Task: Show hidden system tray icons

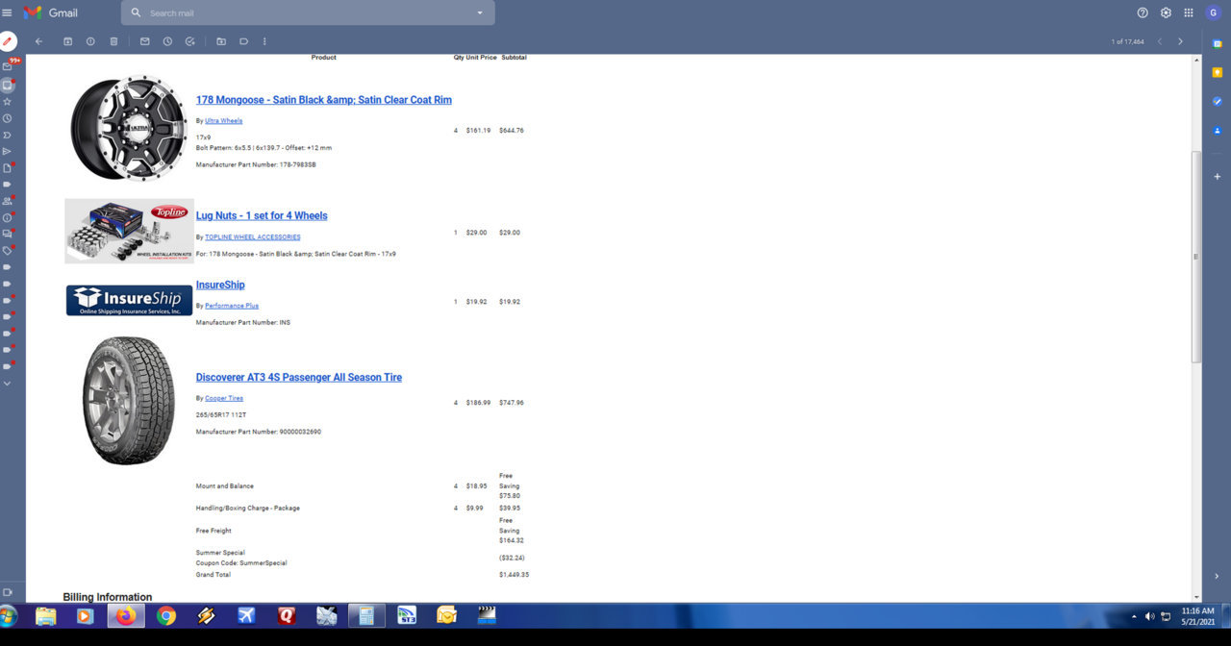Action: pyautogui.click(x=1134, y=616)
